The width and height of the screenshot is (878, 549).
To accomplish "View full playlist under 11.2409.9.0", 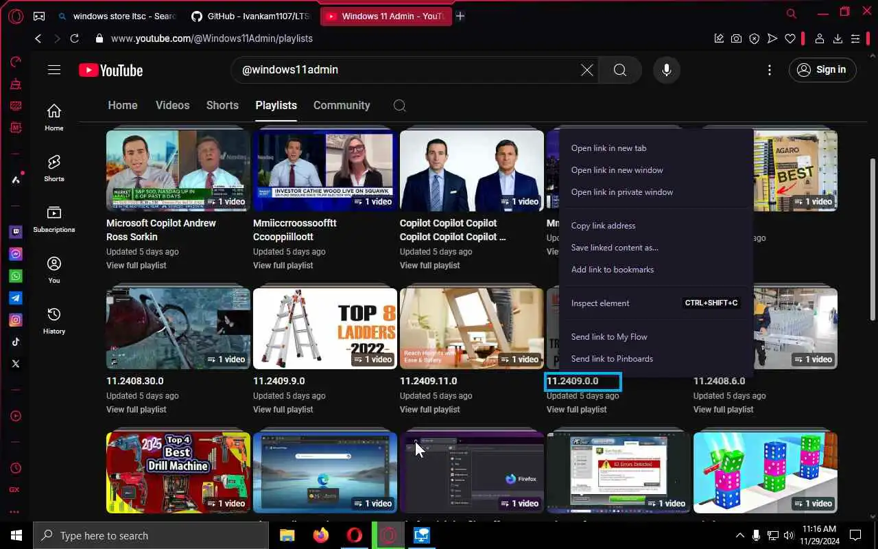I will (283, 410).
